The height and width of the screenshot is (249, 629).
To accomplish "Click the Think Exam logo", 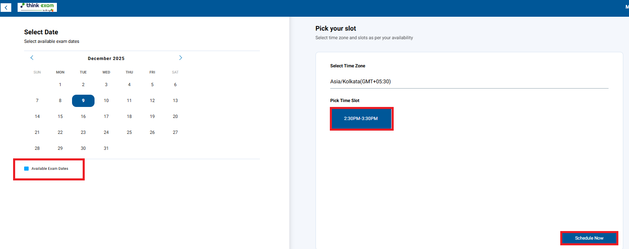I will (x=37, y=7).
